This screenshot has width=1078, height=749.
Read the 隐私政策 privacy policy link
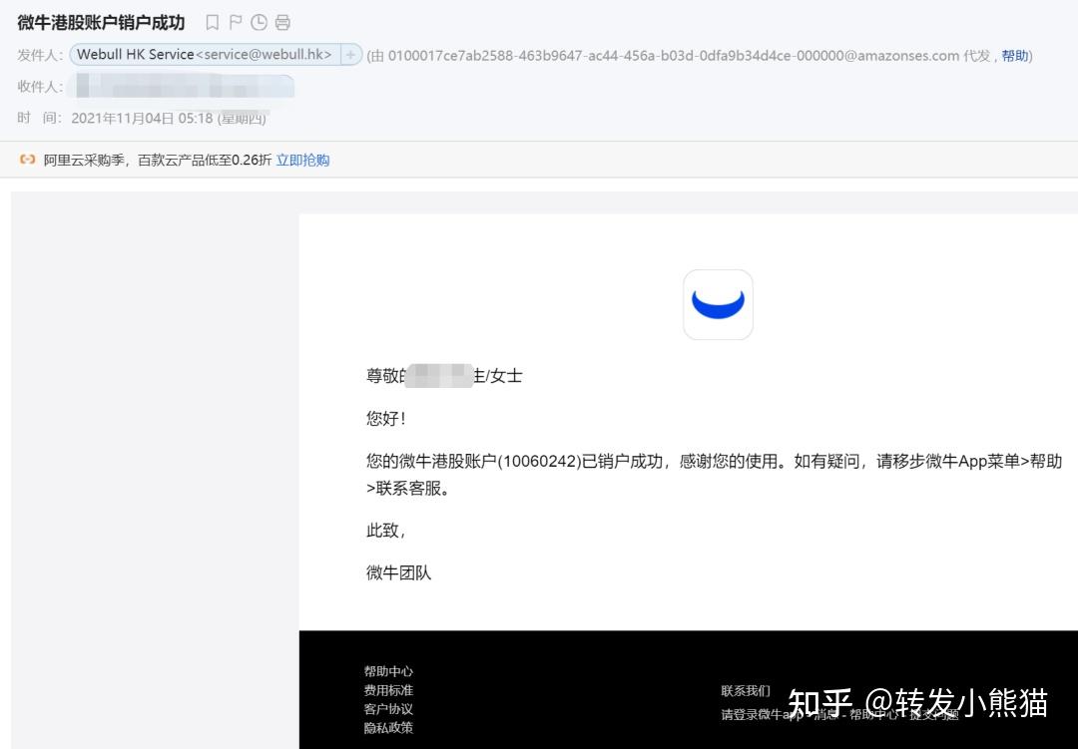[387, 728]
